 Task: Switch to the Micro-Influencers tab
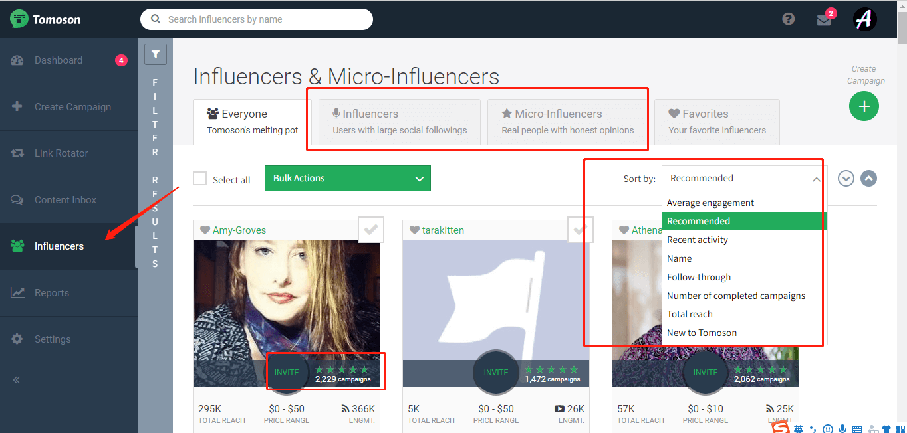568,122
